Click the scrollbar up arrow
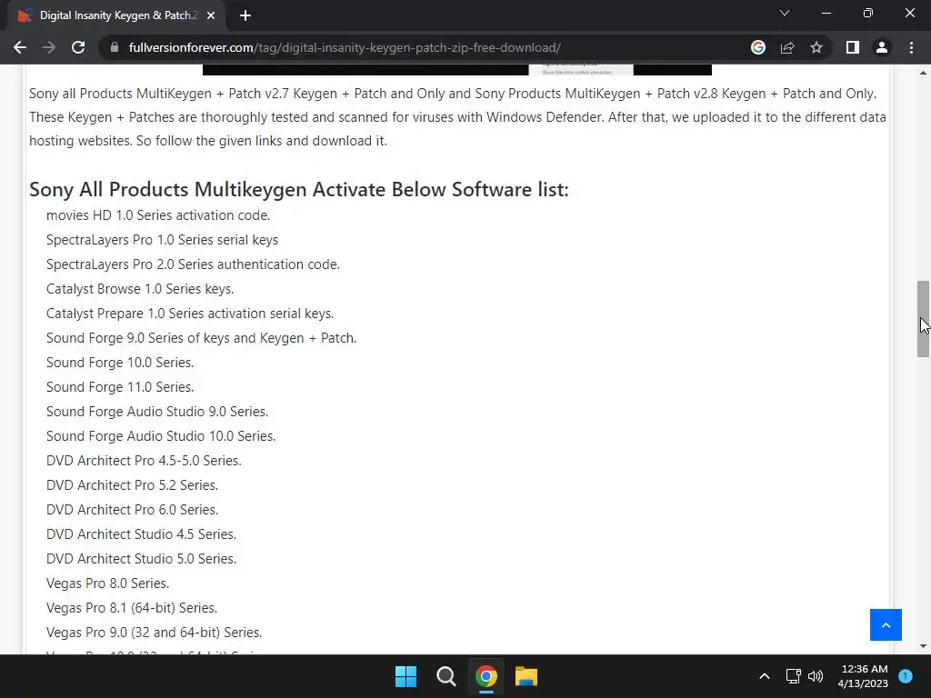The height and width of the screenshot is (698, 931). pos(923,73)
